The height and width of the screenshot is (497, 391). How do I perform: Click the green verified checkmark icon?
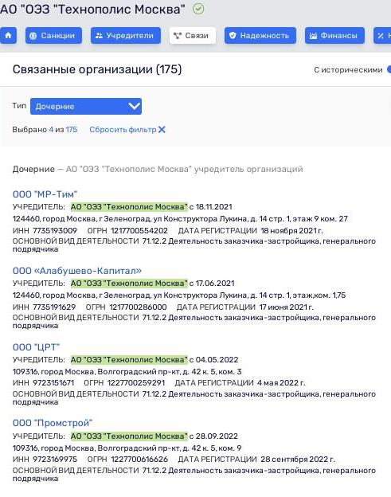tap(198, 9)
